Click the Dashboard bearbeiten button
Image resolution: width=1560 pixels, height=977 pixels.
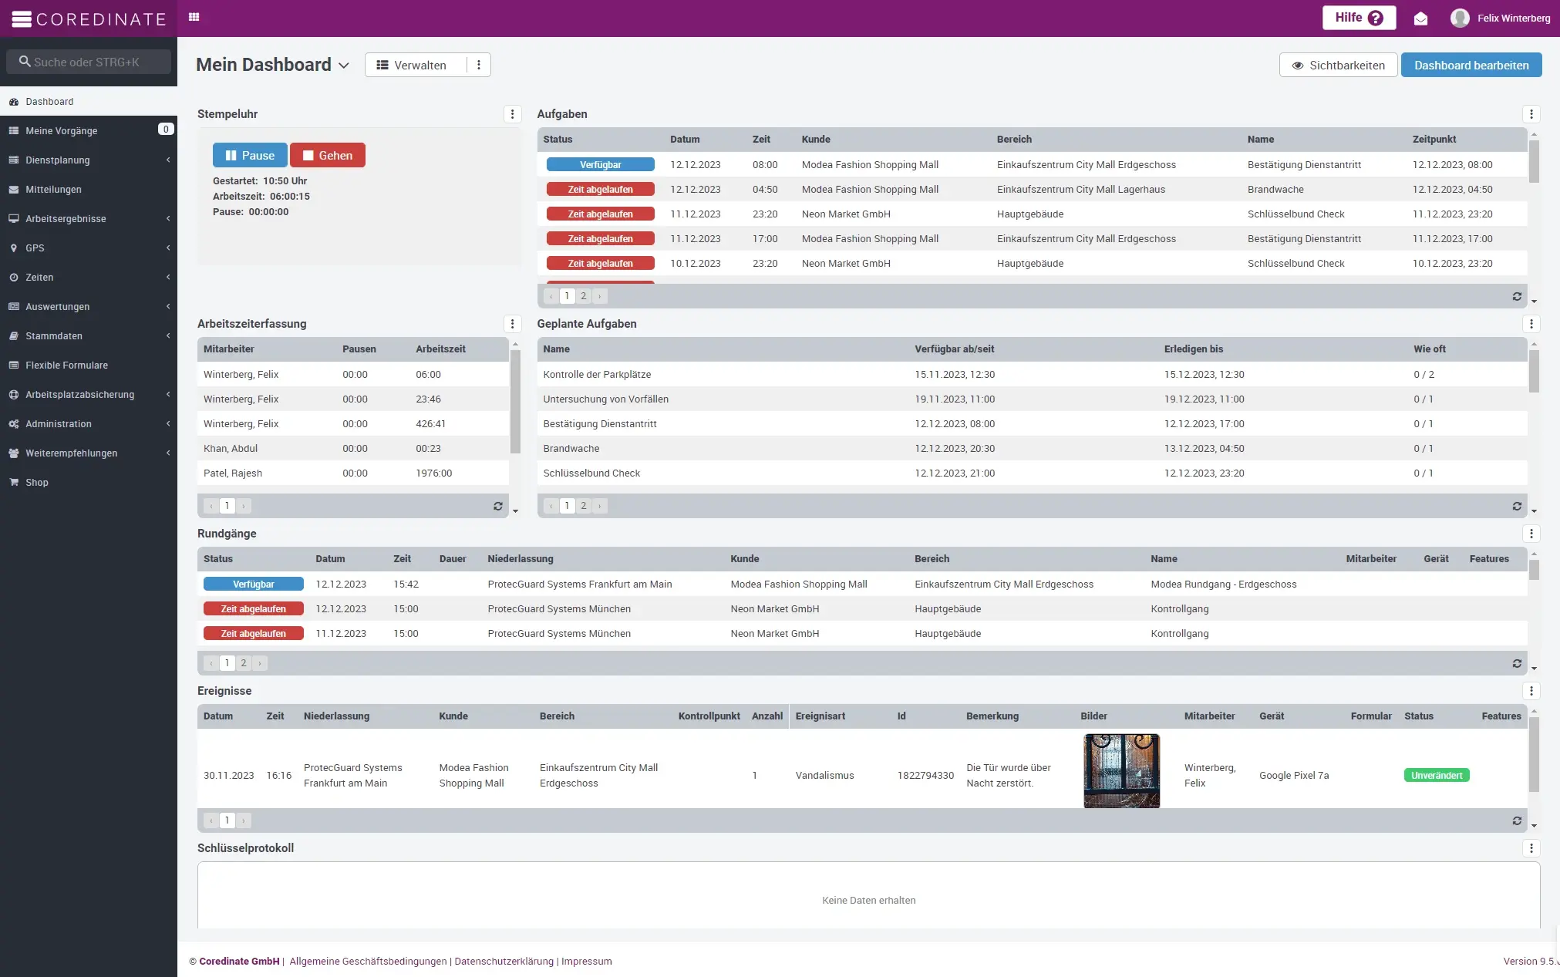tap(1471, 65)
